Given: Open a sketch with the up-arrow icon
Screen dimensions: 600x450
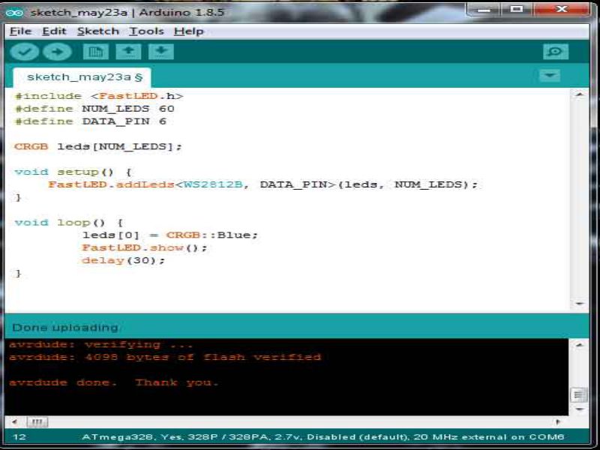Looking at the screenshot, I should (x=128, y=52).
